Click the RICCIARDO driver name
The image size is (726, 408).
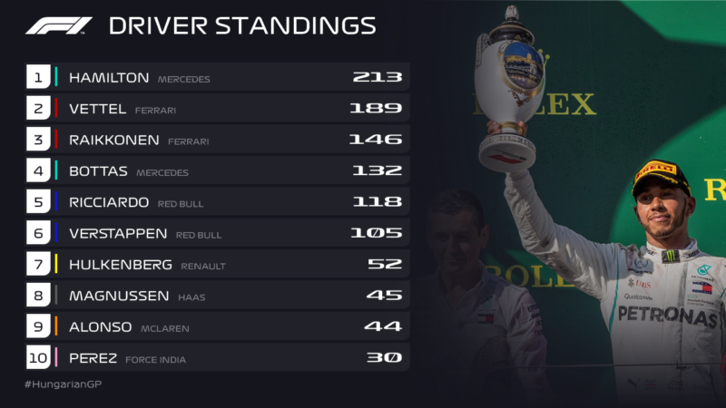(109, 202)
